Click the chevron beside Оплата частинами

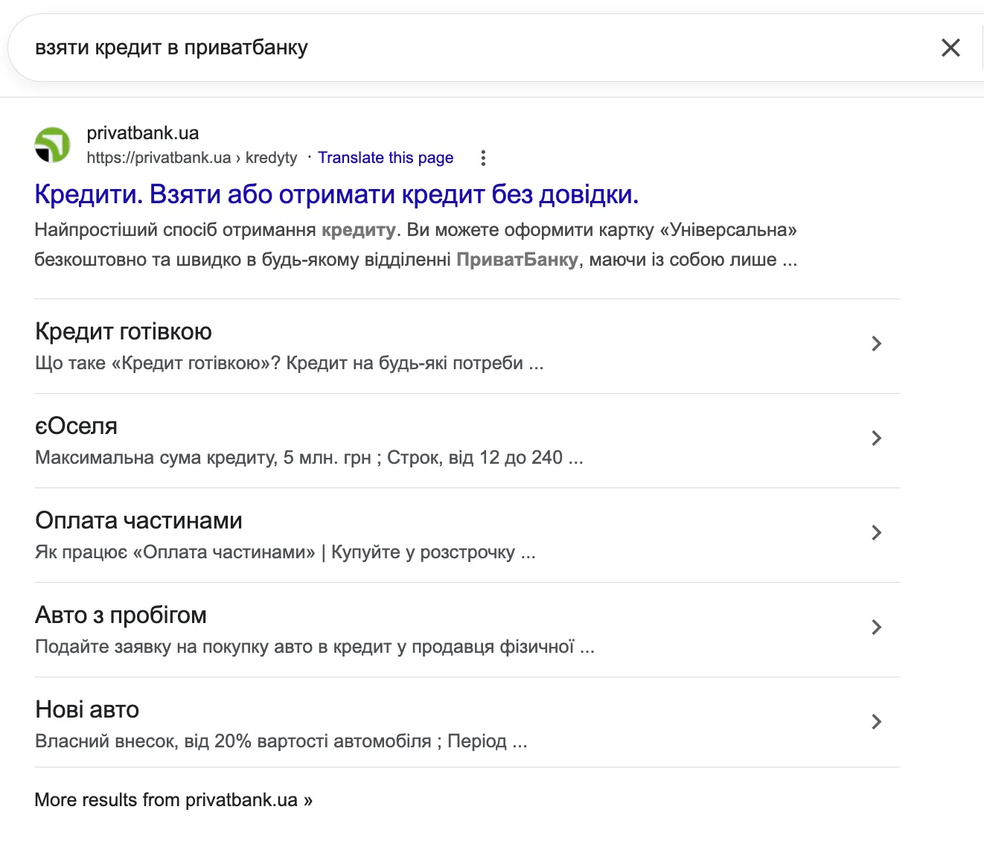(876, 533)
